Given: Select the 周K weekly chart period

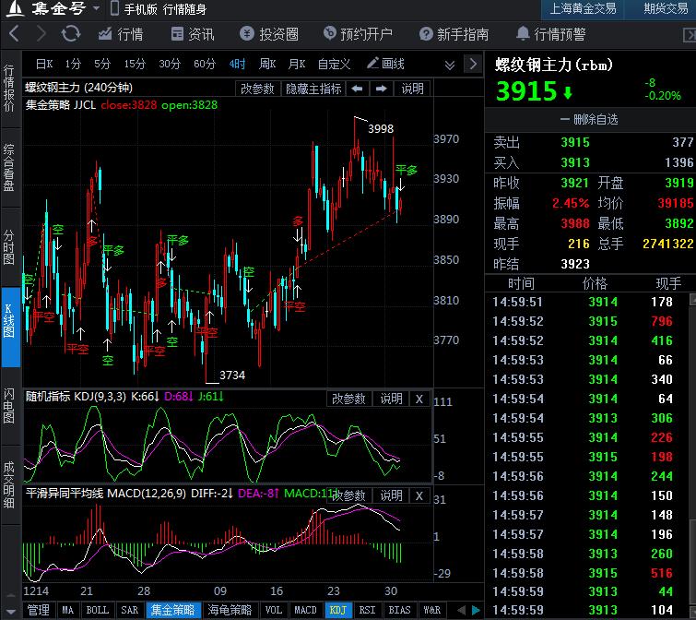Looking at the screenshot, I should point(267,64).
